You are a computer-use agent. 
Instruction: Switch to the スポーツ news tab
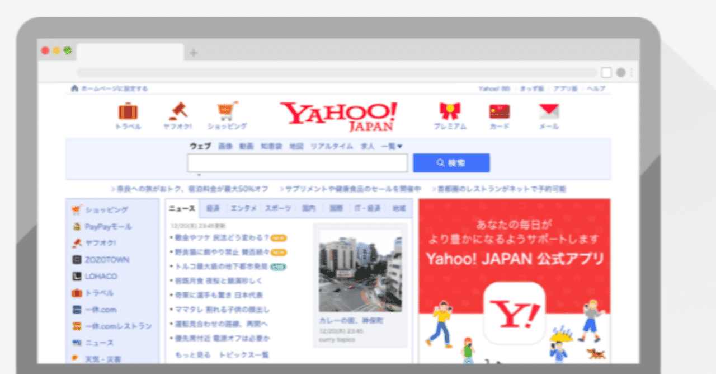click(x=278, y=208)
